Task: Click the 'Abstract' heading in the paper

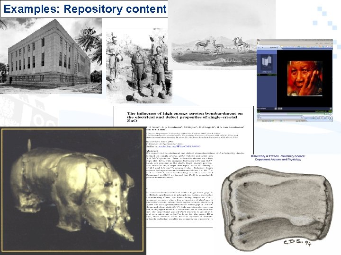Action: (152, 151)
